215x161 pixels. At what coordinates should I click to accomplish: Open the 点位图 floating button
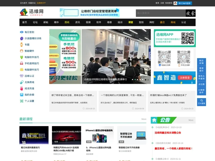click(x=202, y=84)
